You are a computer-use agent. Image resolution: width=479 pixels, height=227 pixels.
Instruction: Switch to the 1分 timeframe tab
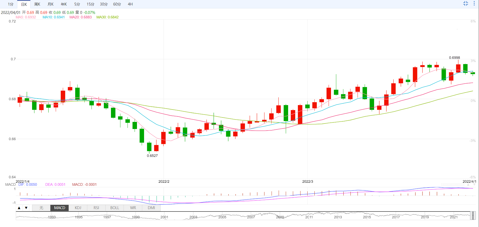point(11,4)
